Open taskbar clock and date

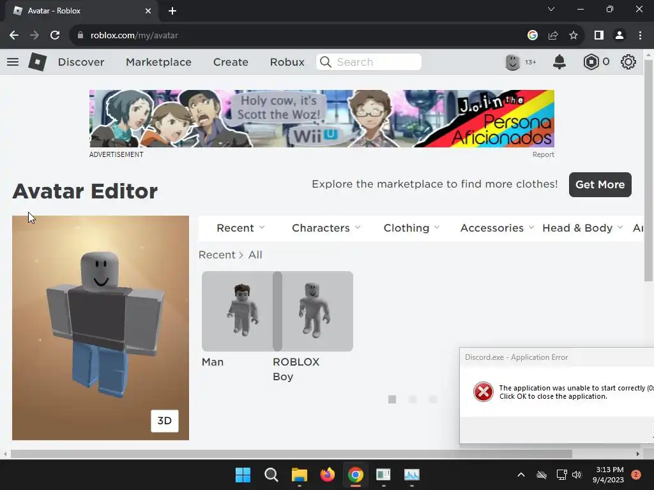click(609, 475)
